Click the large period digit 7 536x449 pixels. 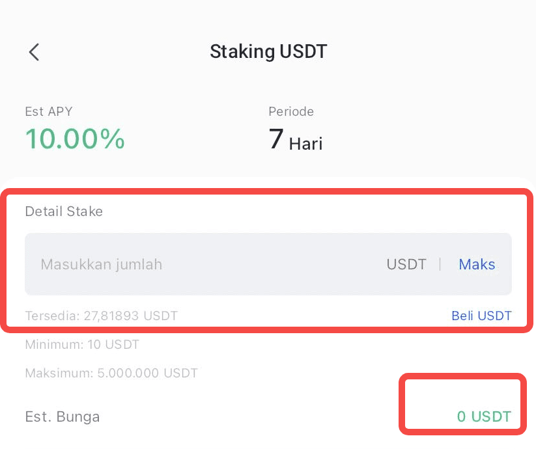coord(276,139)
